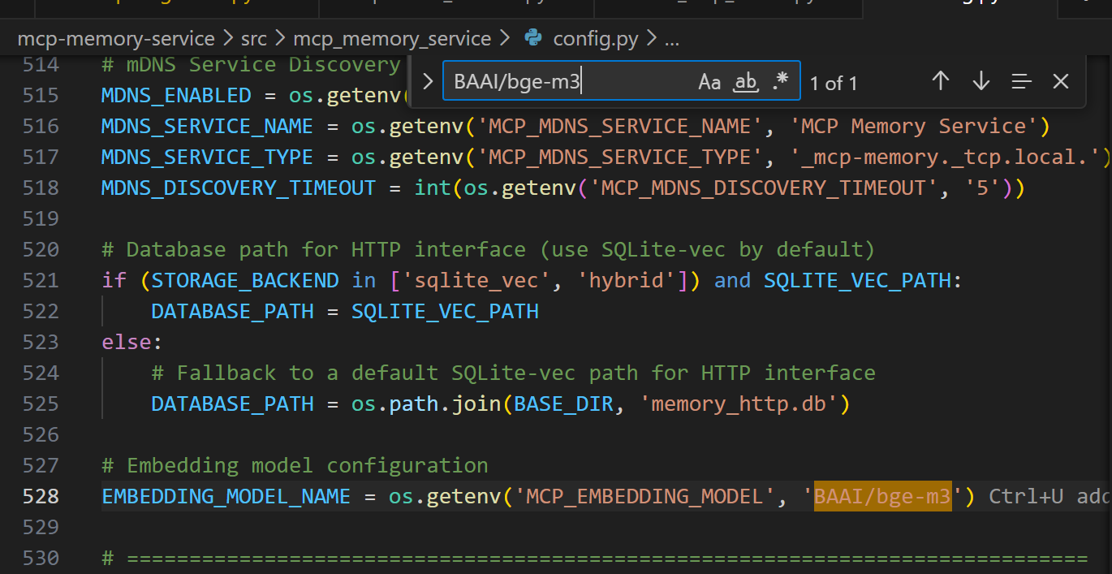1112x574 pixels.
Task: Click the int( call on line 518
Action: click(x=433, y=188)
